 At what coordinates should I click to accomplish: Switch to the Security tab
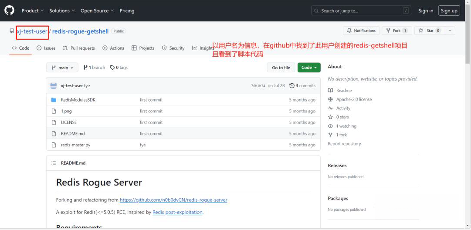173,48
